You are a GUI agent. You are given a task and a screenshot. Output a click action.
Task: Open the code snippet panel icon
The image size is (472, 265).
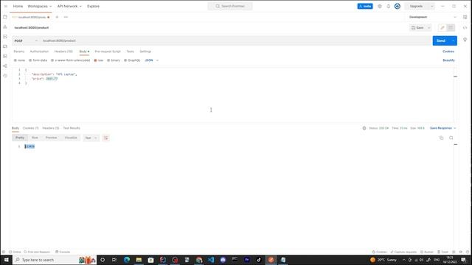[x=465, y=28]
